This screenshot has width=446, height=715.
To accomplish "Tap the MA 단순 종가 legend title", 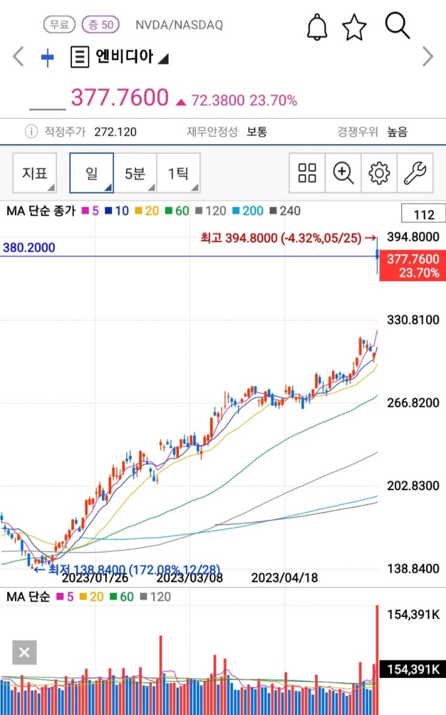I will click(x=41, y=211).
